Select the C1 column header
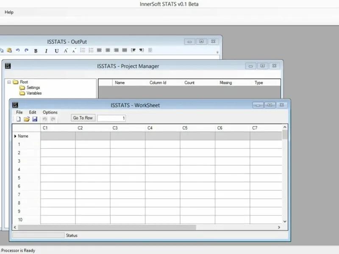Screen dimensions: 339x254 tap(58, 128)
